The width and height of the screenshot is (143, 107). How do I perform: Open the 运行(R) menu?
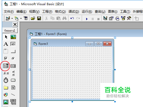pyautogui.click(x=87, y=12)
